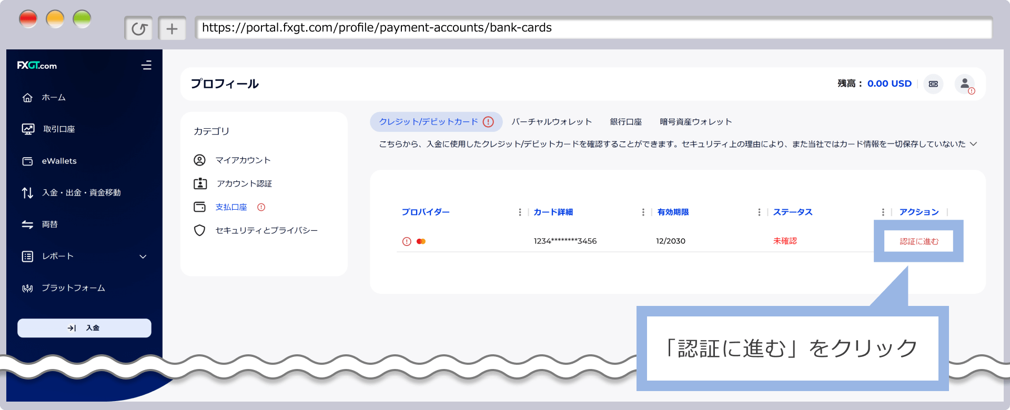Sort by カード詳細 column header

point(553,212)
